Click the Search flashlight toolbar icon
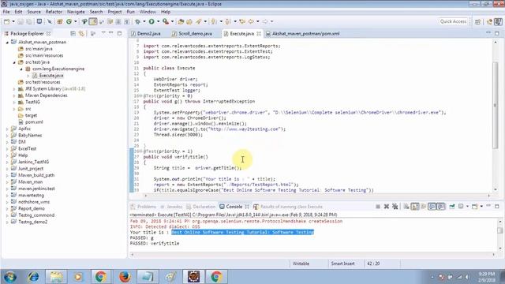The width and height of the screenshot is (505, 284). pos(199,21)
